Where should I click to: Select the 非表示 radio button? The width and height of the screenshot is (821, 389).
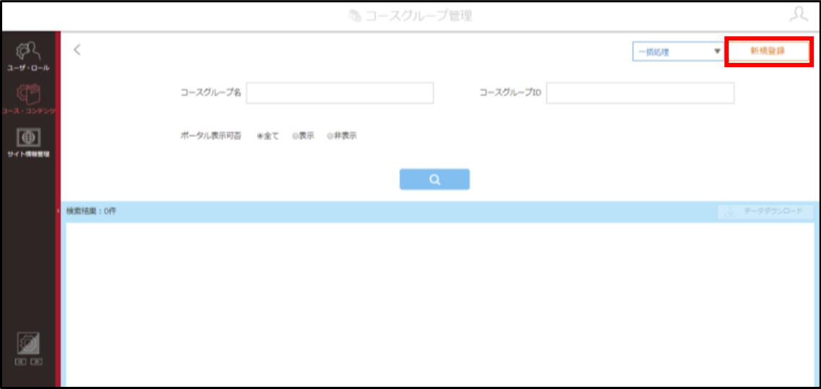coord(330,136)
